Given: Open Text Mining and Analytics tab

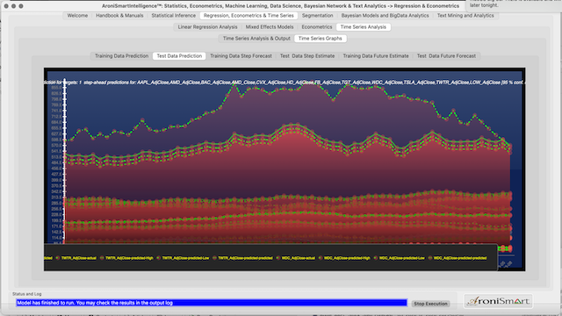Looking at the screenshot, I should [465, 16].
